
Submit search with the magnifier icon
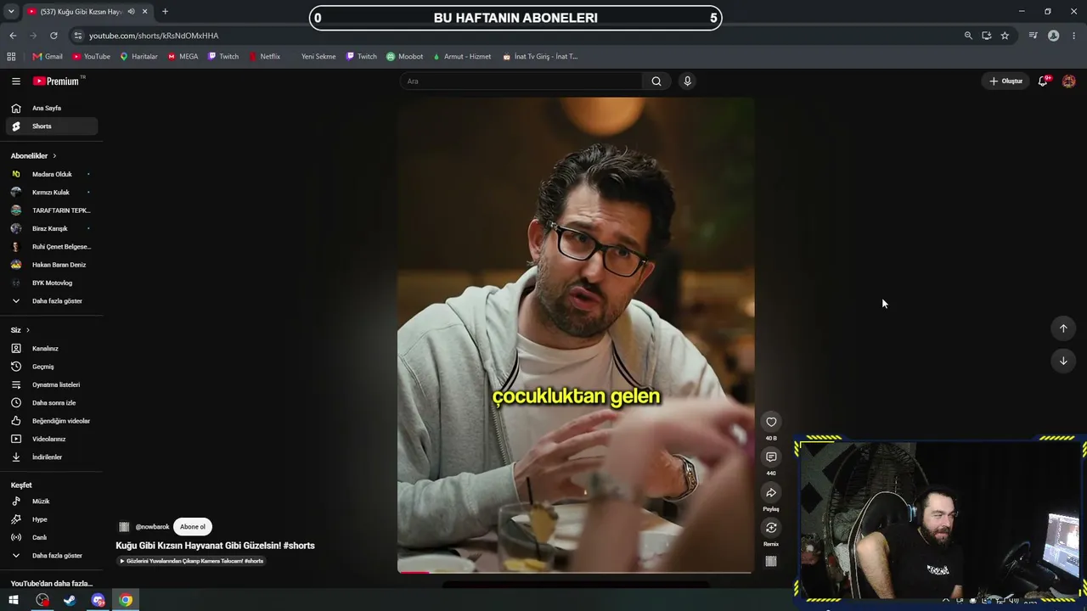656,81
